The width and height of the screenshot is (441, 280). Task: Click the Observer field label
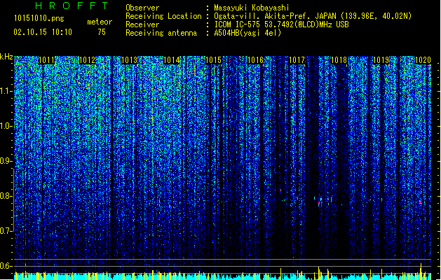(x=142, y=8)
